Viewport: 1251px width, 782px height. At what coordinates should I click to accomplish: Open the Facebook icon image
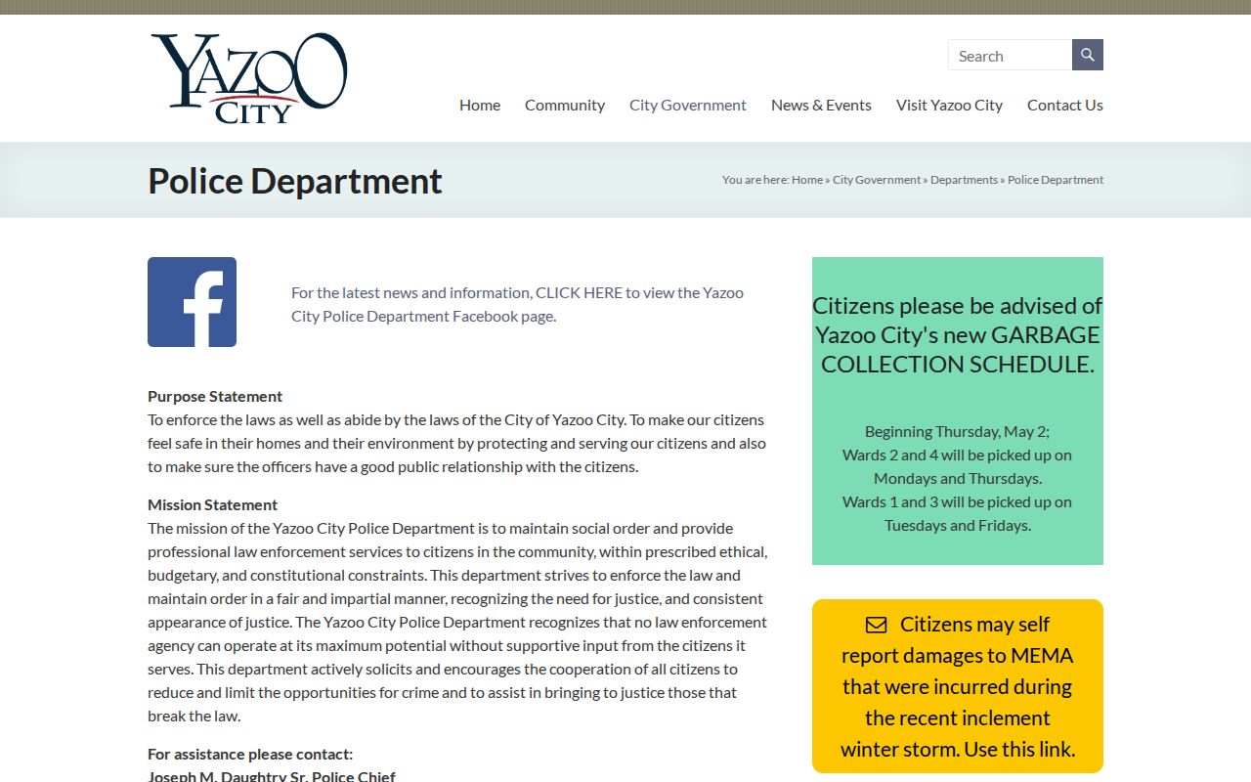tap(192, 302)
